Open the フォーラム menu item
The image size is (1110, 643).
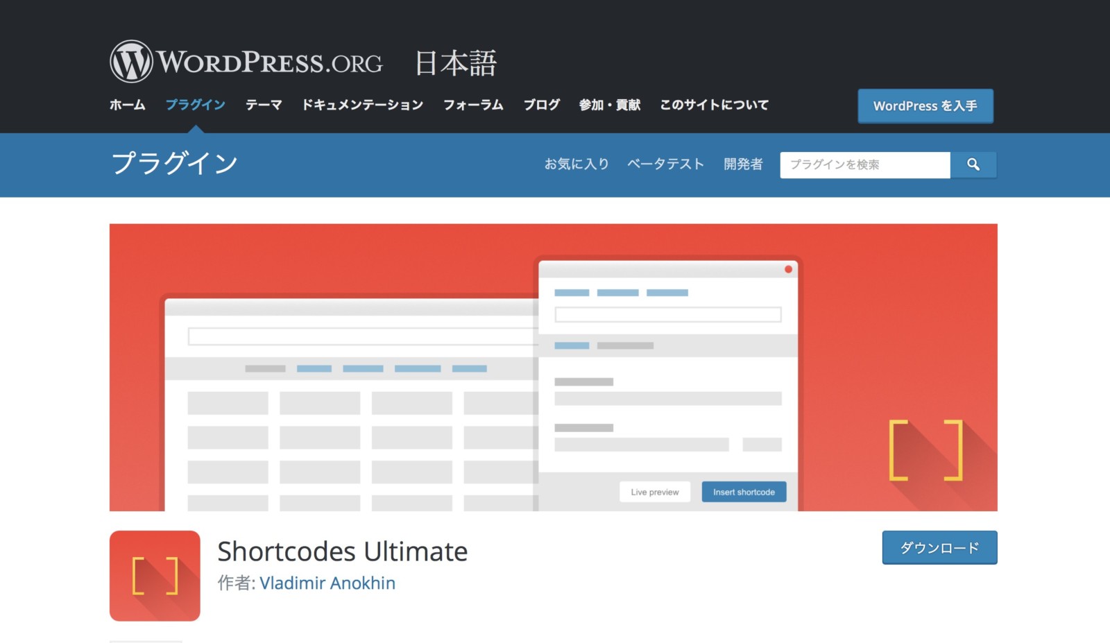coord(473,105)
